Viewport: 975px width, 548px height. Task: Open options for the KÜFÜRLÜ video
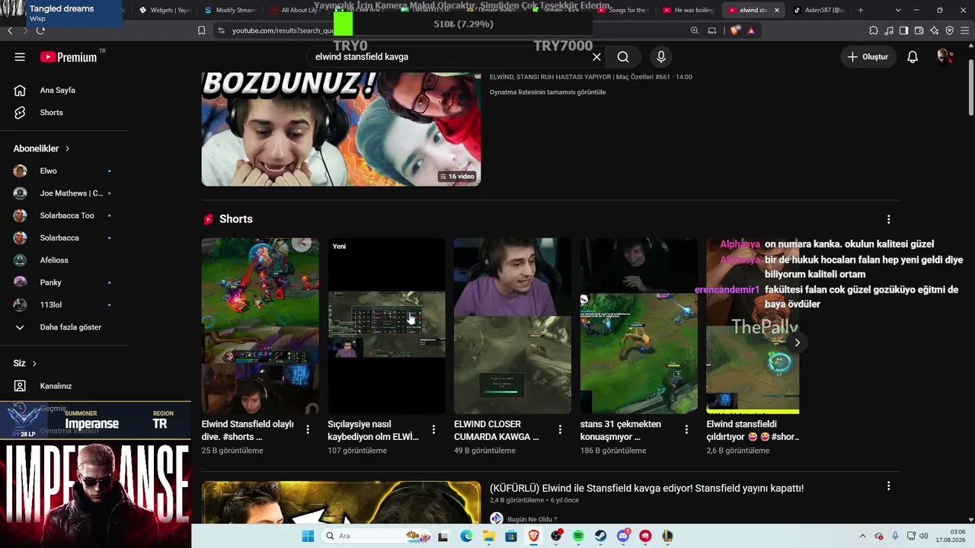click(x=888, y=486)
